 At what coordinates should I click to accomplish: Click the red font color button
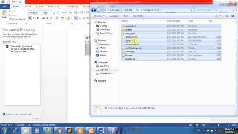click(68, 18)
